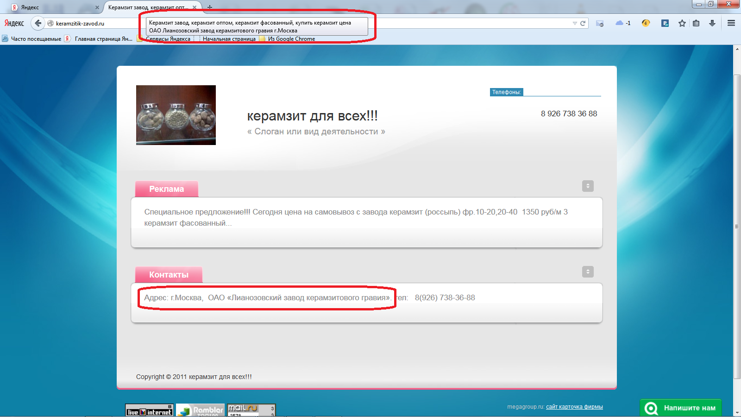Open the Firefox hamburger menu
The height and width of the screenshot is (417, 741).
point(731,23)
